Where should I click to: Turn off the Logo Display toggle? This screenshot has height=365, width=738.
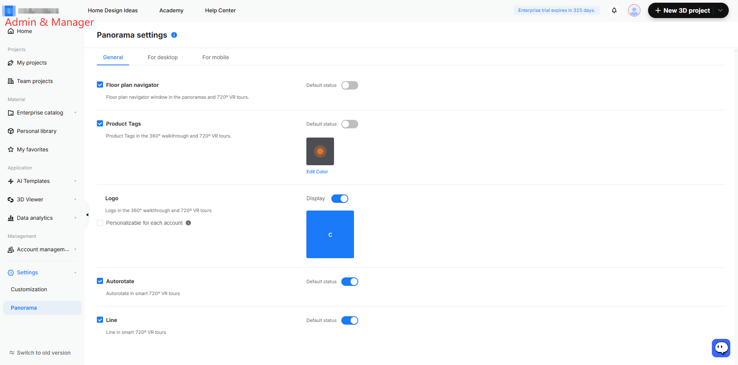pos(340,199)
